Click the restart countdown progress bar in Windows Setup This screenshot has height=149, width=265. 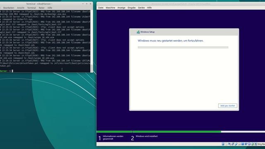pos(183,48)
